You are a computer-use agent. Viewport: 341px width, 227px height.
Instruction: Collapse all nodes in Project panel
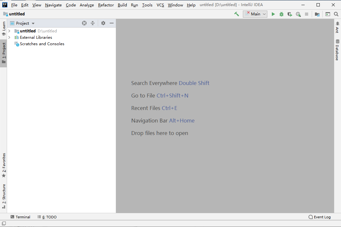(93, 23)
